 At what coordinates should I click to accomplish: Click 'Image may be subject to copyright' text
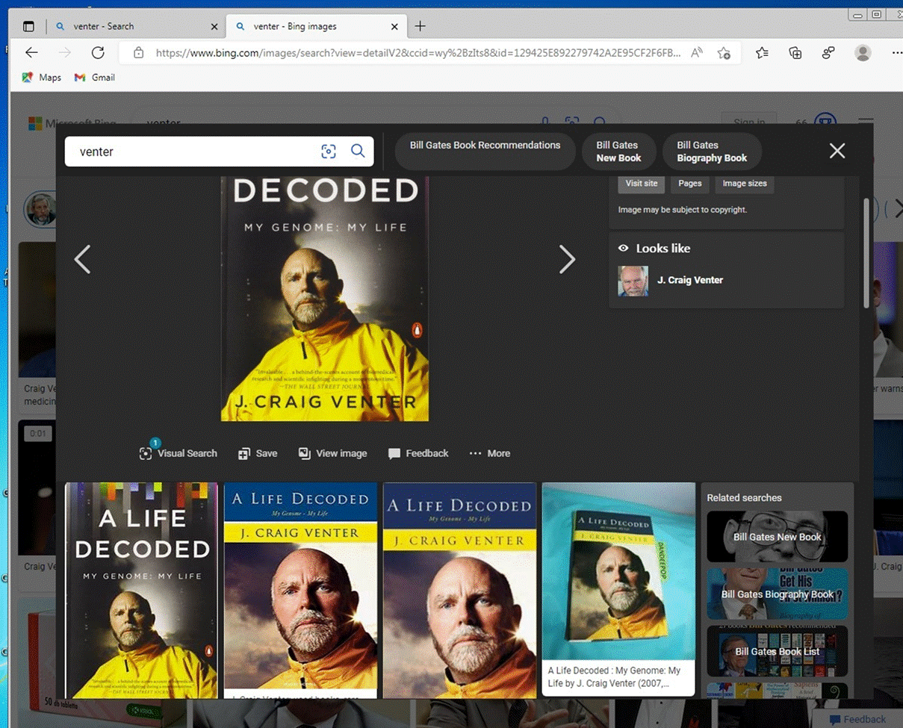tap(682, 210)
